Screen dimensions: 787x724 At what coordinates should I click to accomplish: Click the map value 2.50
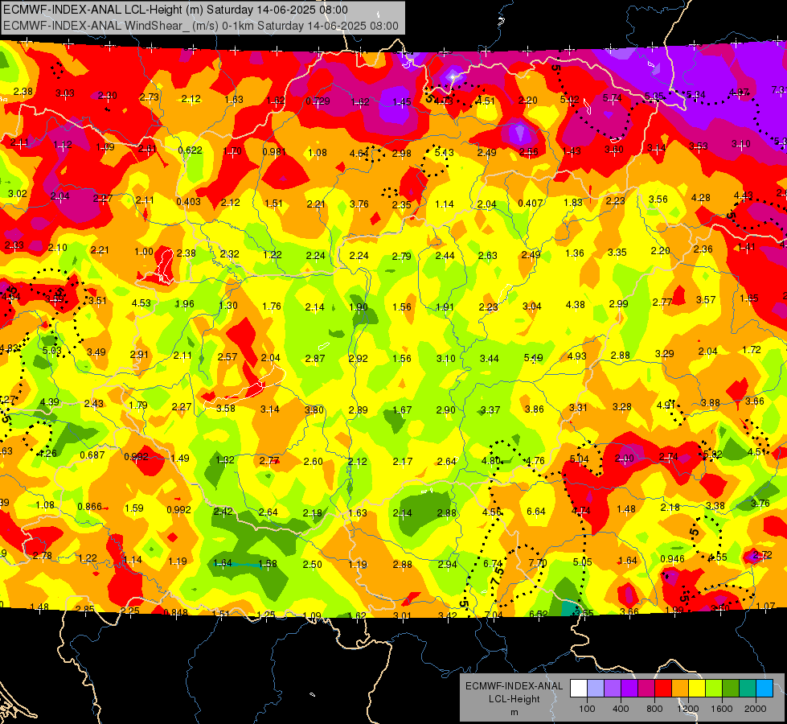pyautogui.click(x=312, y=564)
